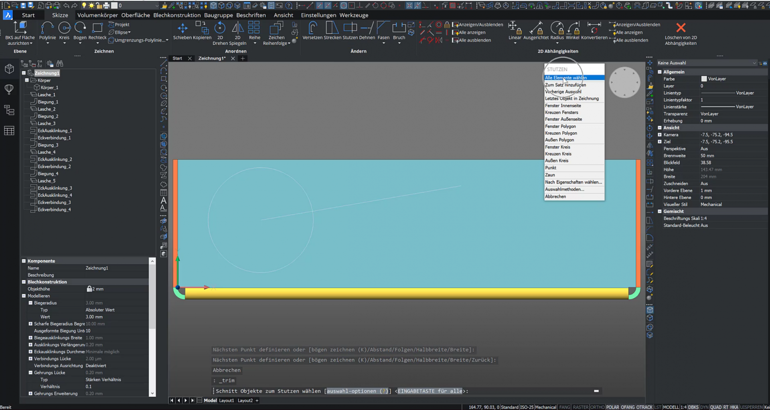The height and width of the screenshot is (410, 770).
Task: Choose Alle Elemente wählen menu entry
Action: [574, 78]
